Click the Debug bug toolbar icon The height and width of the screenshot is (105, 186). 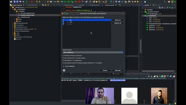[65, 2]
